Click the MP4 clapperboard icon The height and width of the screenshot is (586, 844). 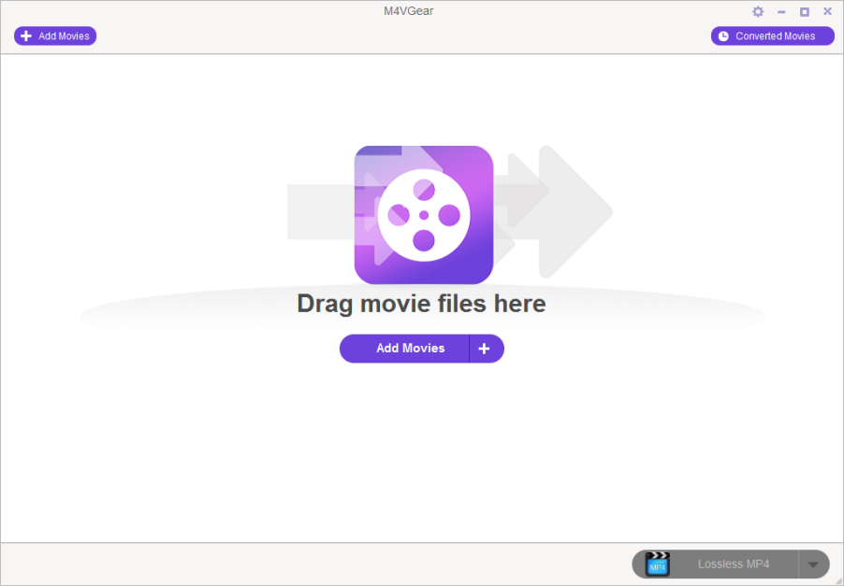[657, 564]
